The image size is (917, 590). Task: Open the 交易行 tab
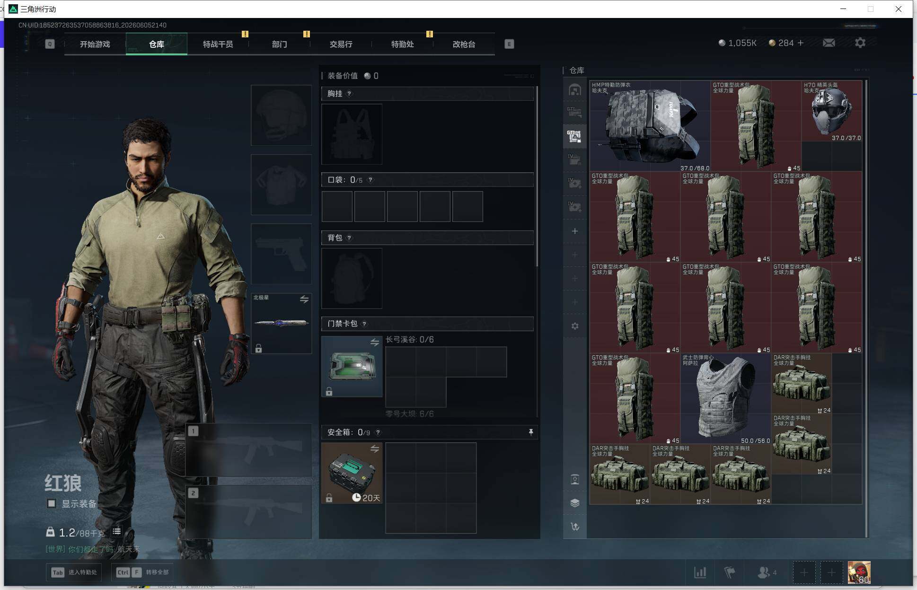coord(341,44)
